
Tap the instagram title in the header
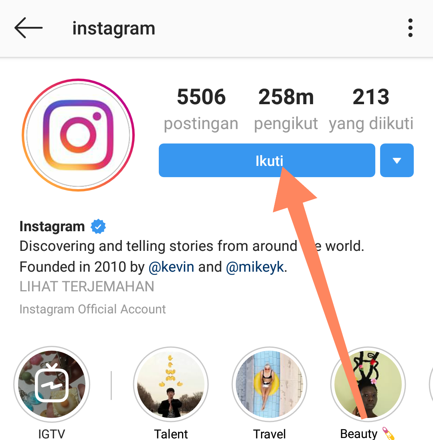pyautogui.click(x=113, y=28)
